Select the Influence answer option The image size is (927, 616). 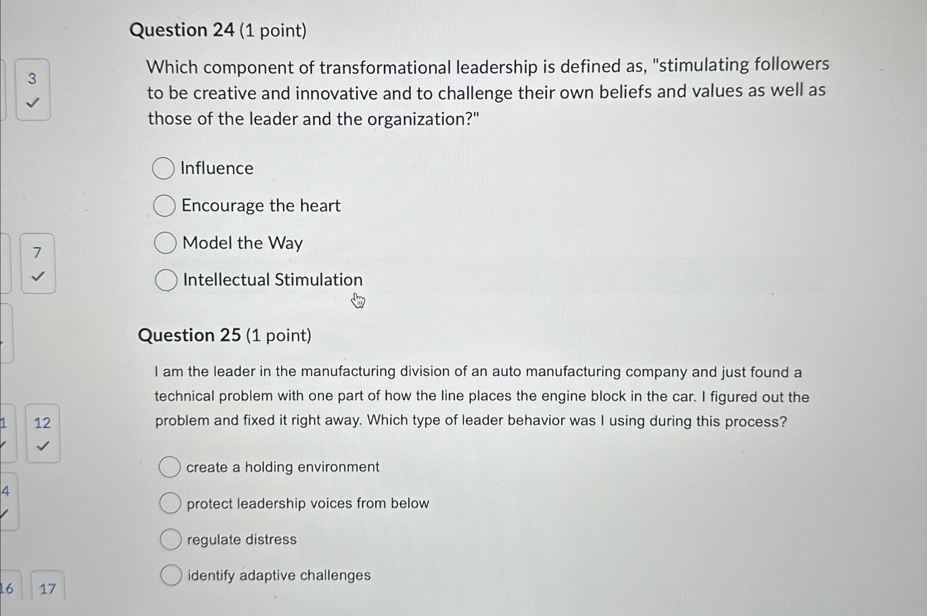(x=164, y=169)
